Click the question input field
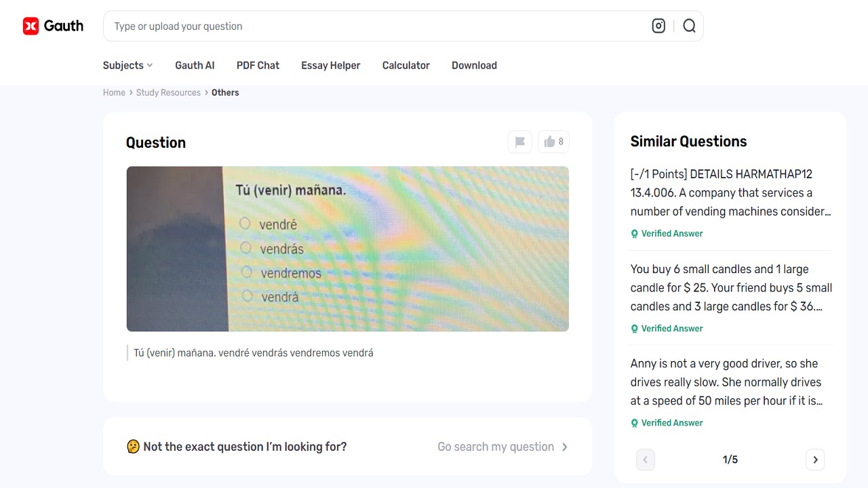 click(x=339, y=26)
